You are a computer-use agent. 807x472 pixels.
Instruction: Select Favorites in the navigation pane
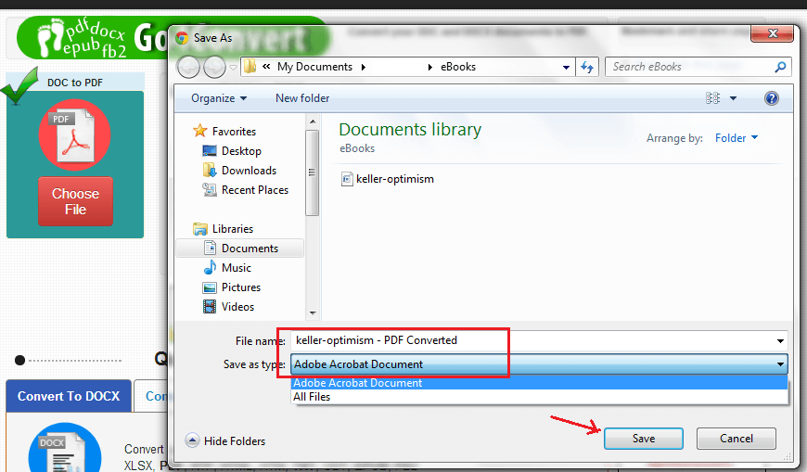coord(234,132)
